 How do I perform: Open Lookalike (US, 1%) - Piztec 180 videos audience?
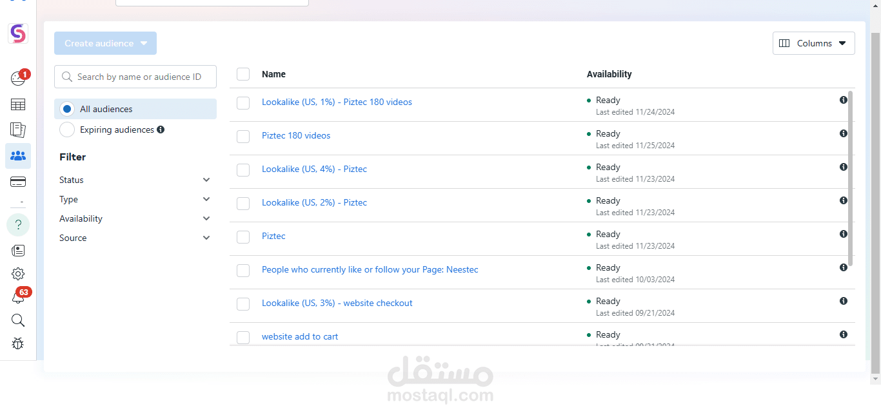[x=337, y=102]
